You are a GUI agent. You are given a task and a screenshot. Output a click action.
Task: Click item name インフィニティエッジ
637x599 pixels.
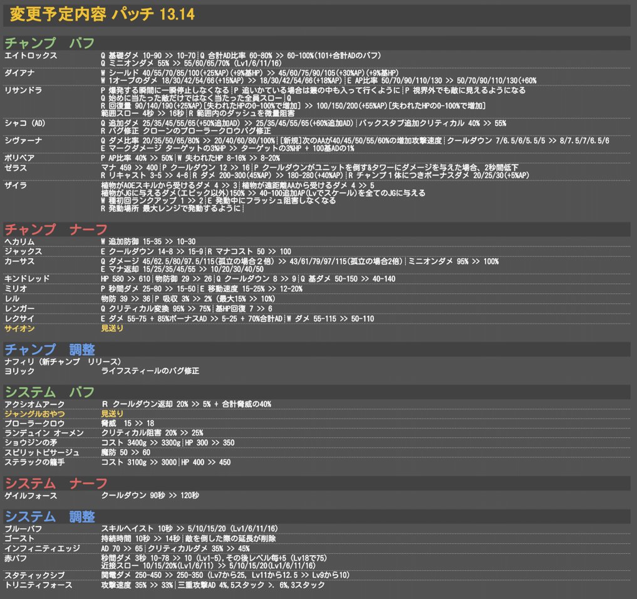[x=42, y=548]
